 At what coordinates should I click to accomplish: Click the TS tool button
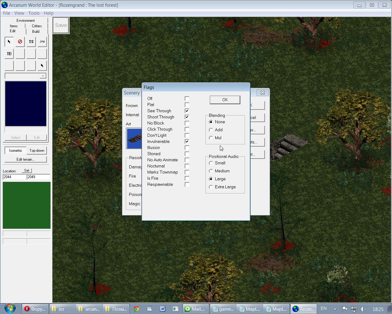tap(31, 42)
